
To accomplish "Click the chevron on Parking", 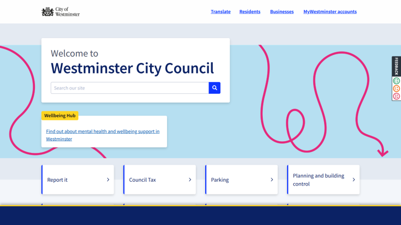I will [x=272, y=180].
